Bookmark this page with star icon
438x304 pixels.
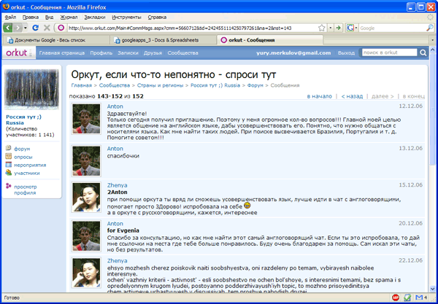322,28
